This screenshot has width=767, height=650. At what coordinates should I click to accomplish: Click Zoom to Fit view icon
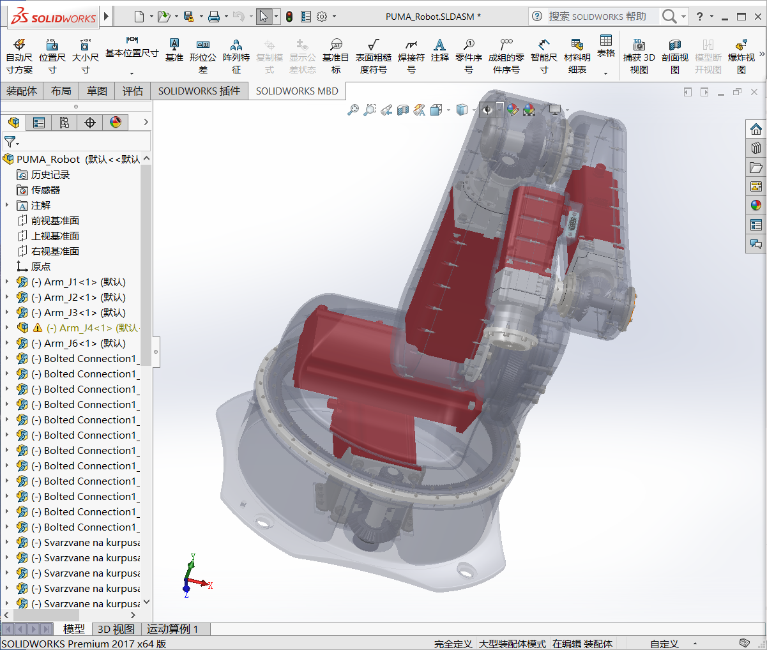353,110
